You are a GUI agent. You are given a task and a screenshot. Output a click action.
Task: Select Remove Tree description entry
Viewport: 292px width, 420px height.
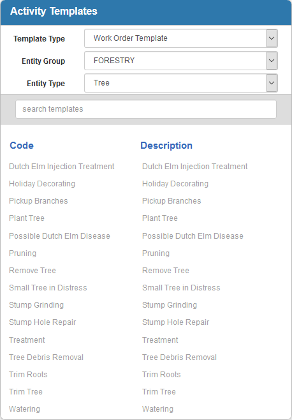click(x=165, y=270)
